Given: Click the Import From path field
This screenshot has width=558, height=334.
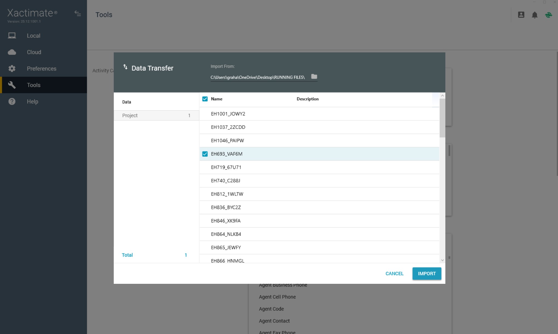Looking at the screenshot, I should point(258,77).
